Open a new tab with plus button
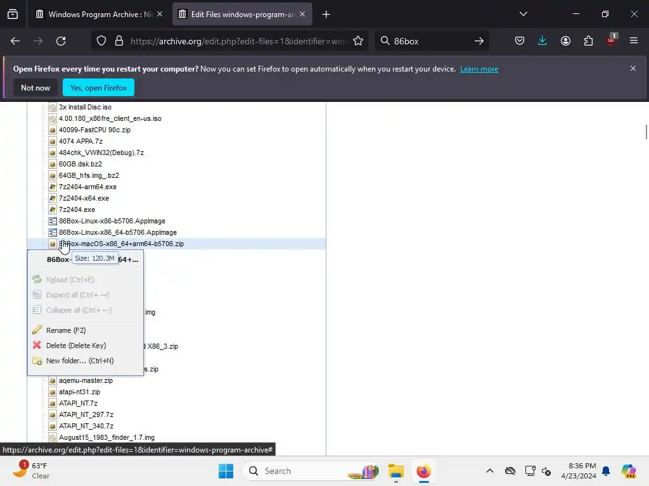Viewport: 649px width, 486px height. [326, 15]
